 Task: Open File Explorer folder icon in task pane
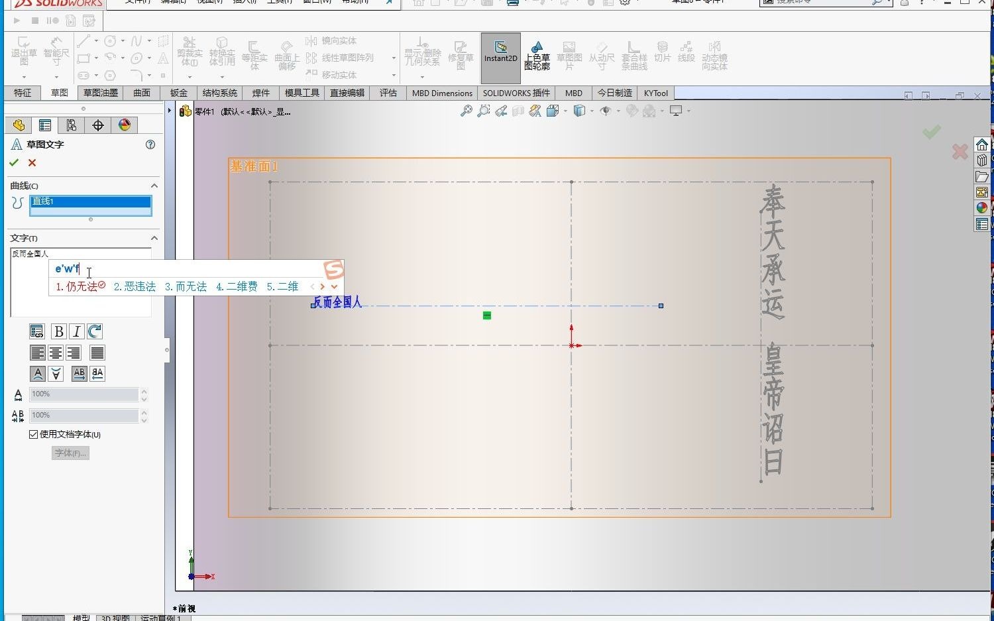[982, 176]
